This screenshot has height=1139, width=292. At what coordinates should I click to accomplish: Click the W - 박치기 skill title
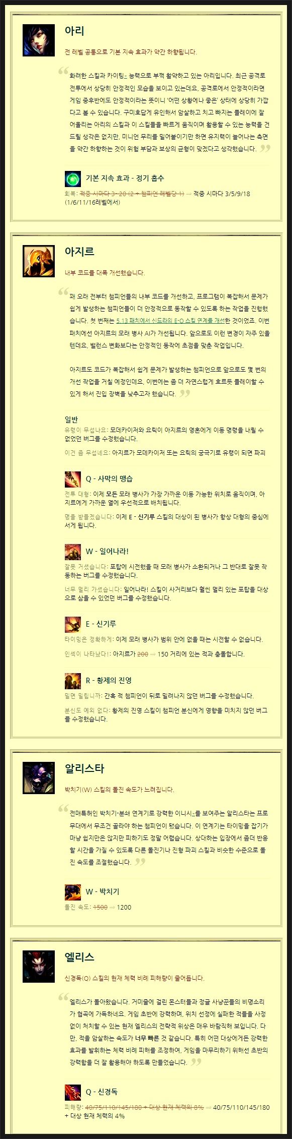pyautogui.click(x=103, y=892)
